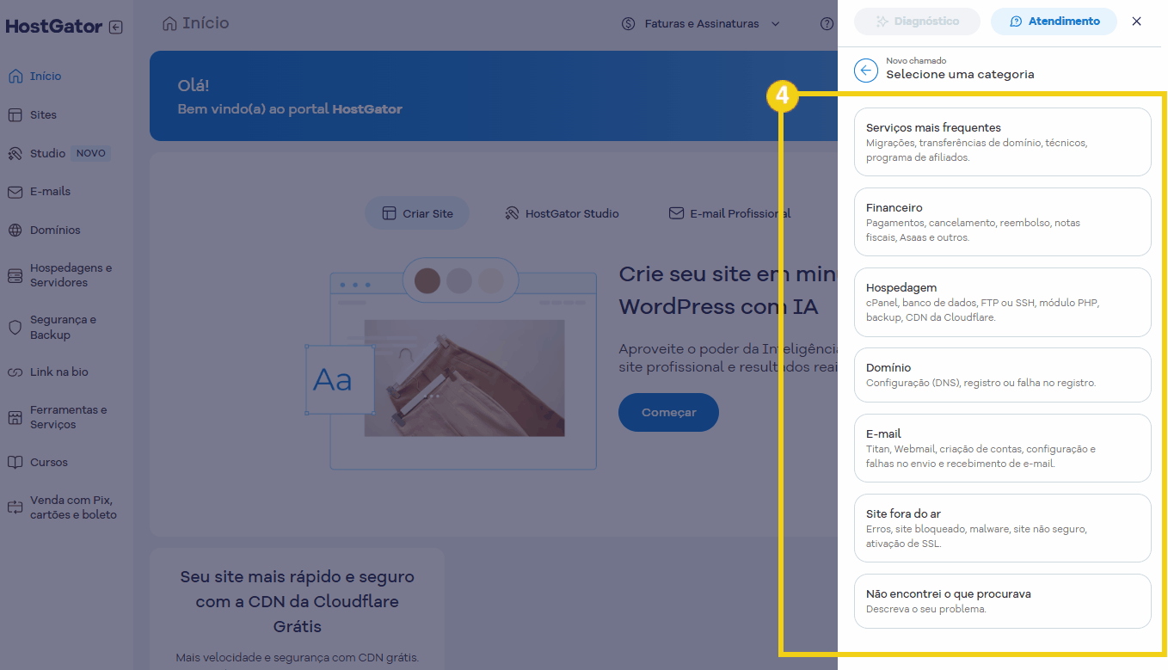Screen dimensions: 1168x670
Task: Go back using the circular arrow icon
Action: point(866,70)
